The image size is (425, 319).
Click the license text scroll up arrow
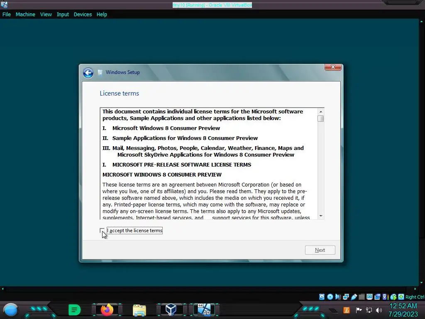click(x=321, y=111)
